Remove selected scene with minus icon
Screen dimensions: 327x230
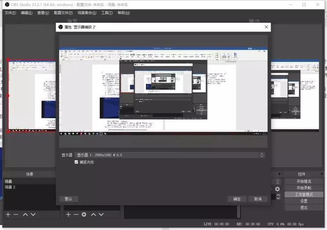(16, 215)
